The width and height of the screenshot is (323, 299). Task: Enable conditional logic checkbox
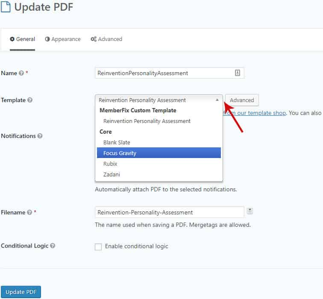(98, 246)
